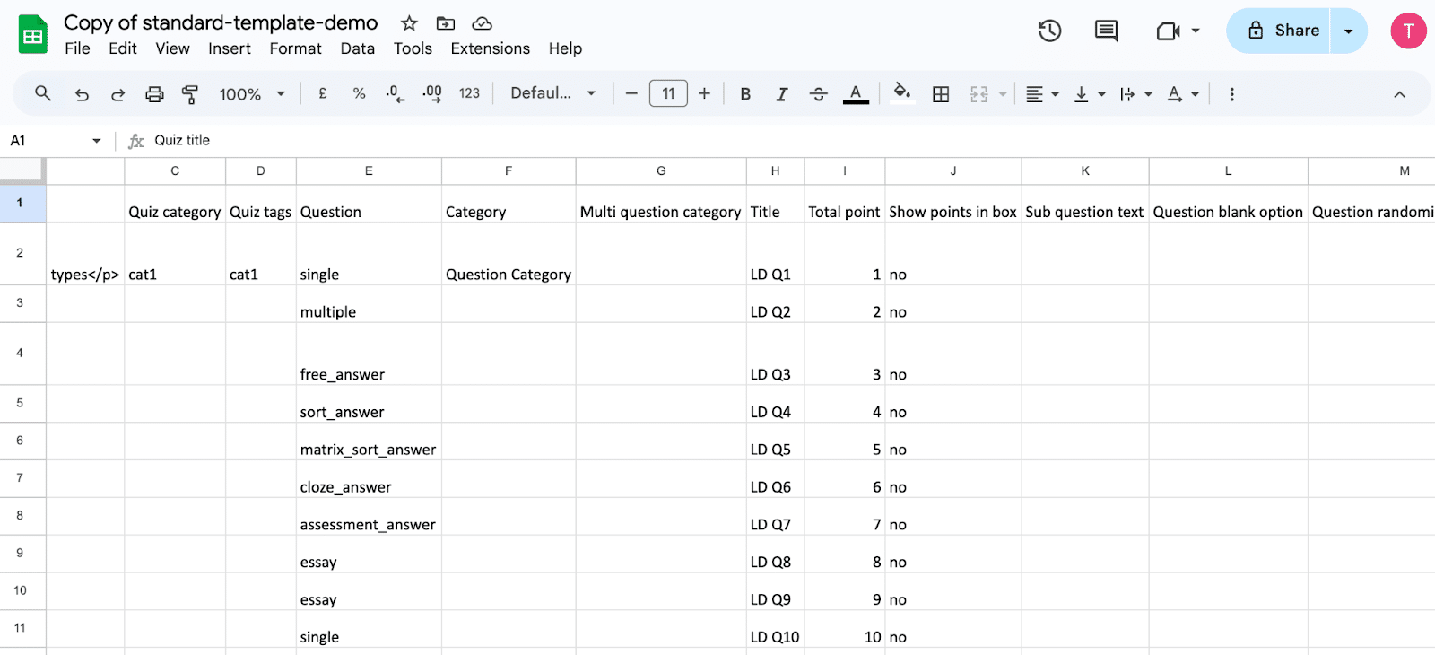Screen dimensions: 1435x655
Task: Open the zoom 100% dropdown
Action: click(x=252, y=94)
